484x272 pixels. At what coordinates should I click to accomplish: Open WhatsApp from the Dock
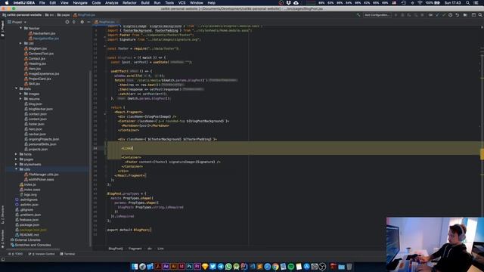228,267
